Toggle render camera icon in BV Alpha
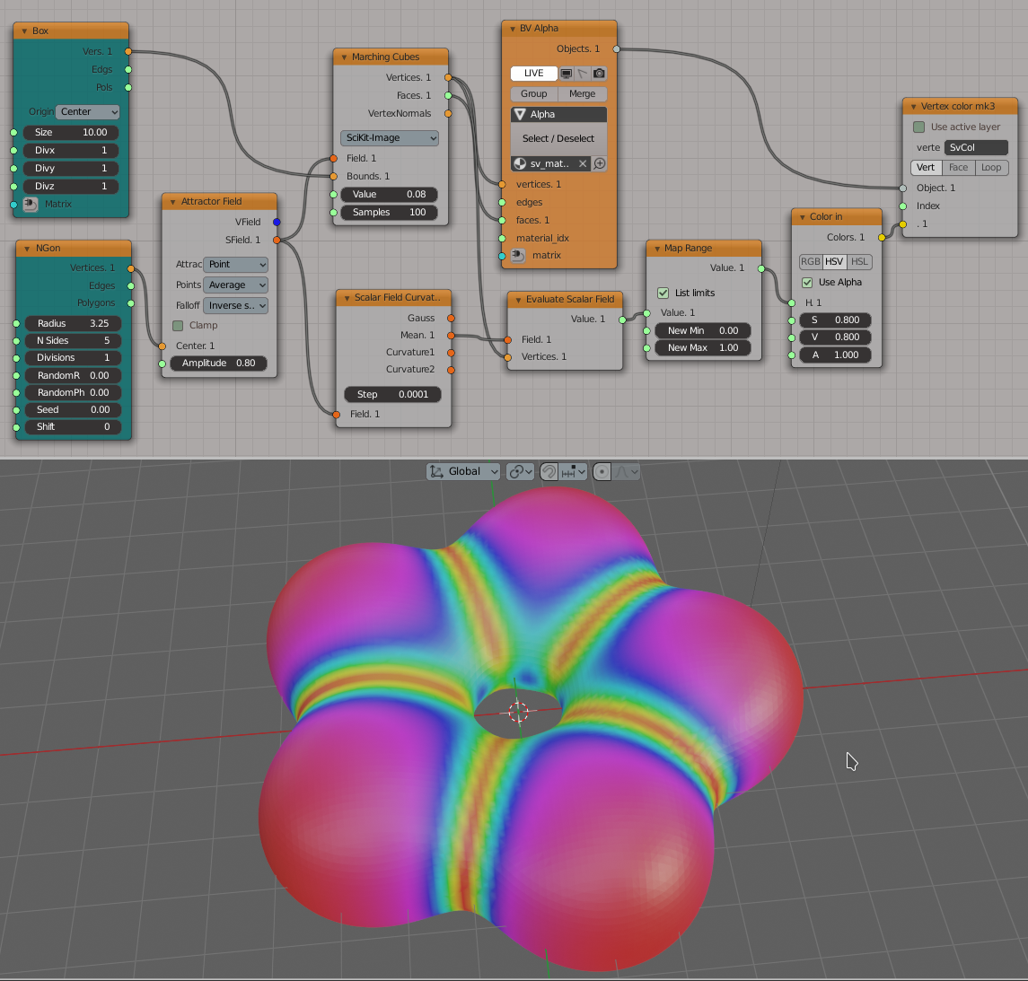Screen dimensions: 1028x981 click(x=599, y=74)
